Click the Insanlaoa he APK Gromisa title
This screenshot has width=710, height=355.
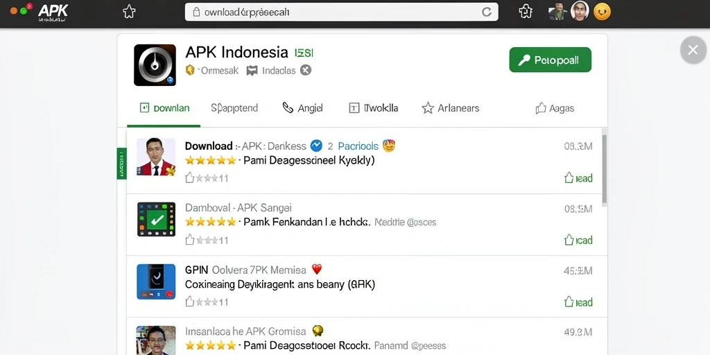(x=245, y=332)
